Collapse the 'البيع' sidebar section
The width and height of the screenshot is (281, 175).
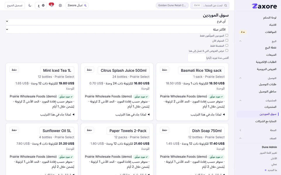click(x=240, y=41)
